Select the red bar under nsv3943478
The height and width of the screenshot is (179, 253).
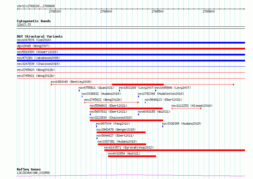[121, 132]
